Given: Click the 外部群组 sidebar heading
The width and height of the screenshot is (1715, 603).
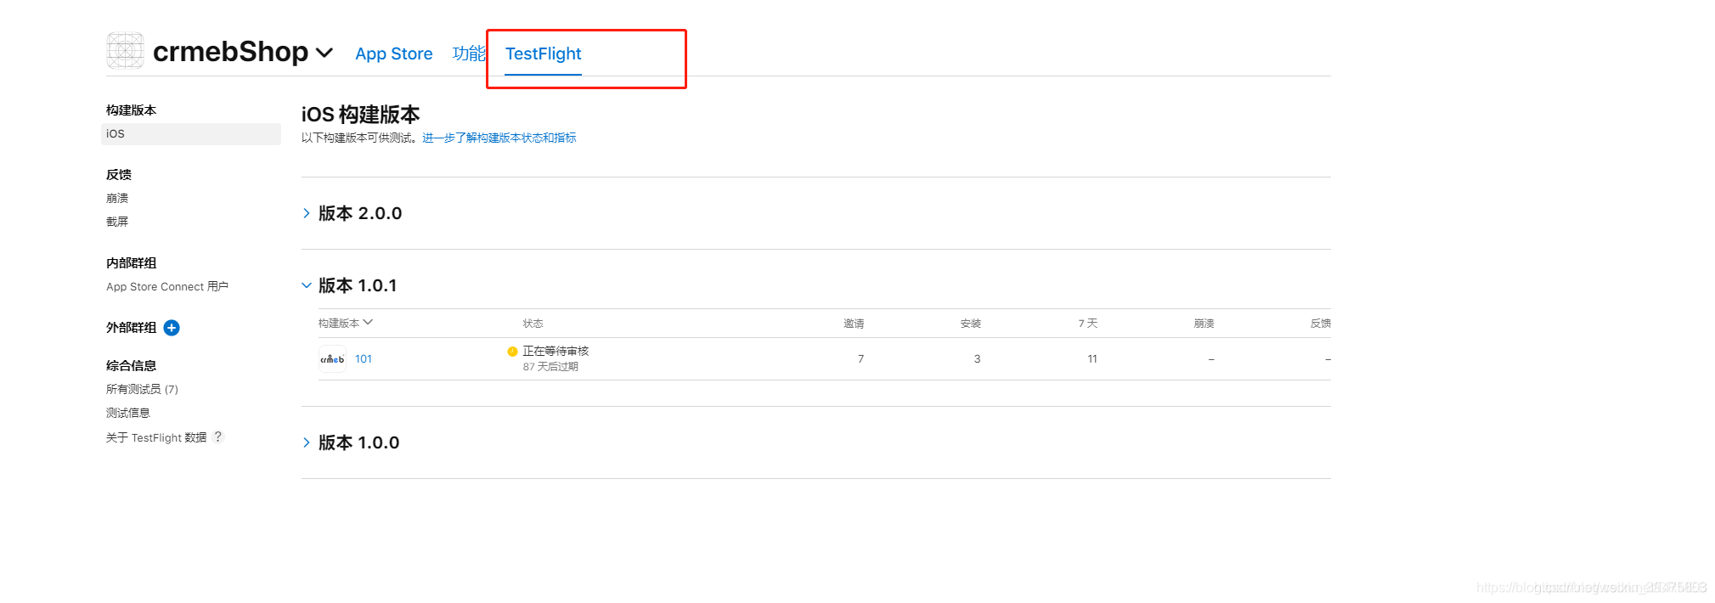Looking at the screenshot, I should point(132,328).
